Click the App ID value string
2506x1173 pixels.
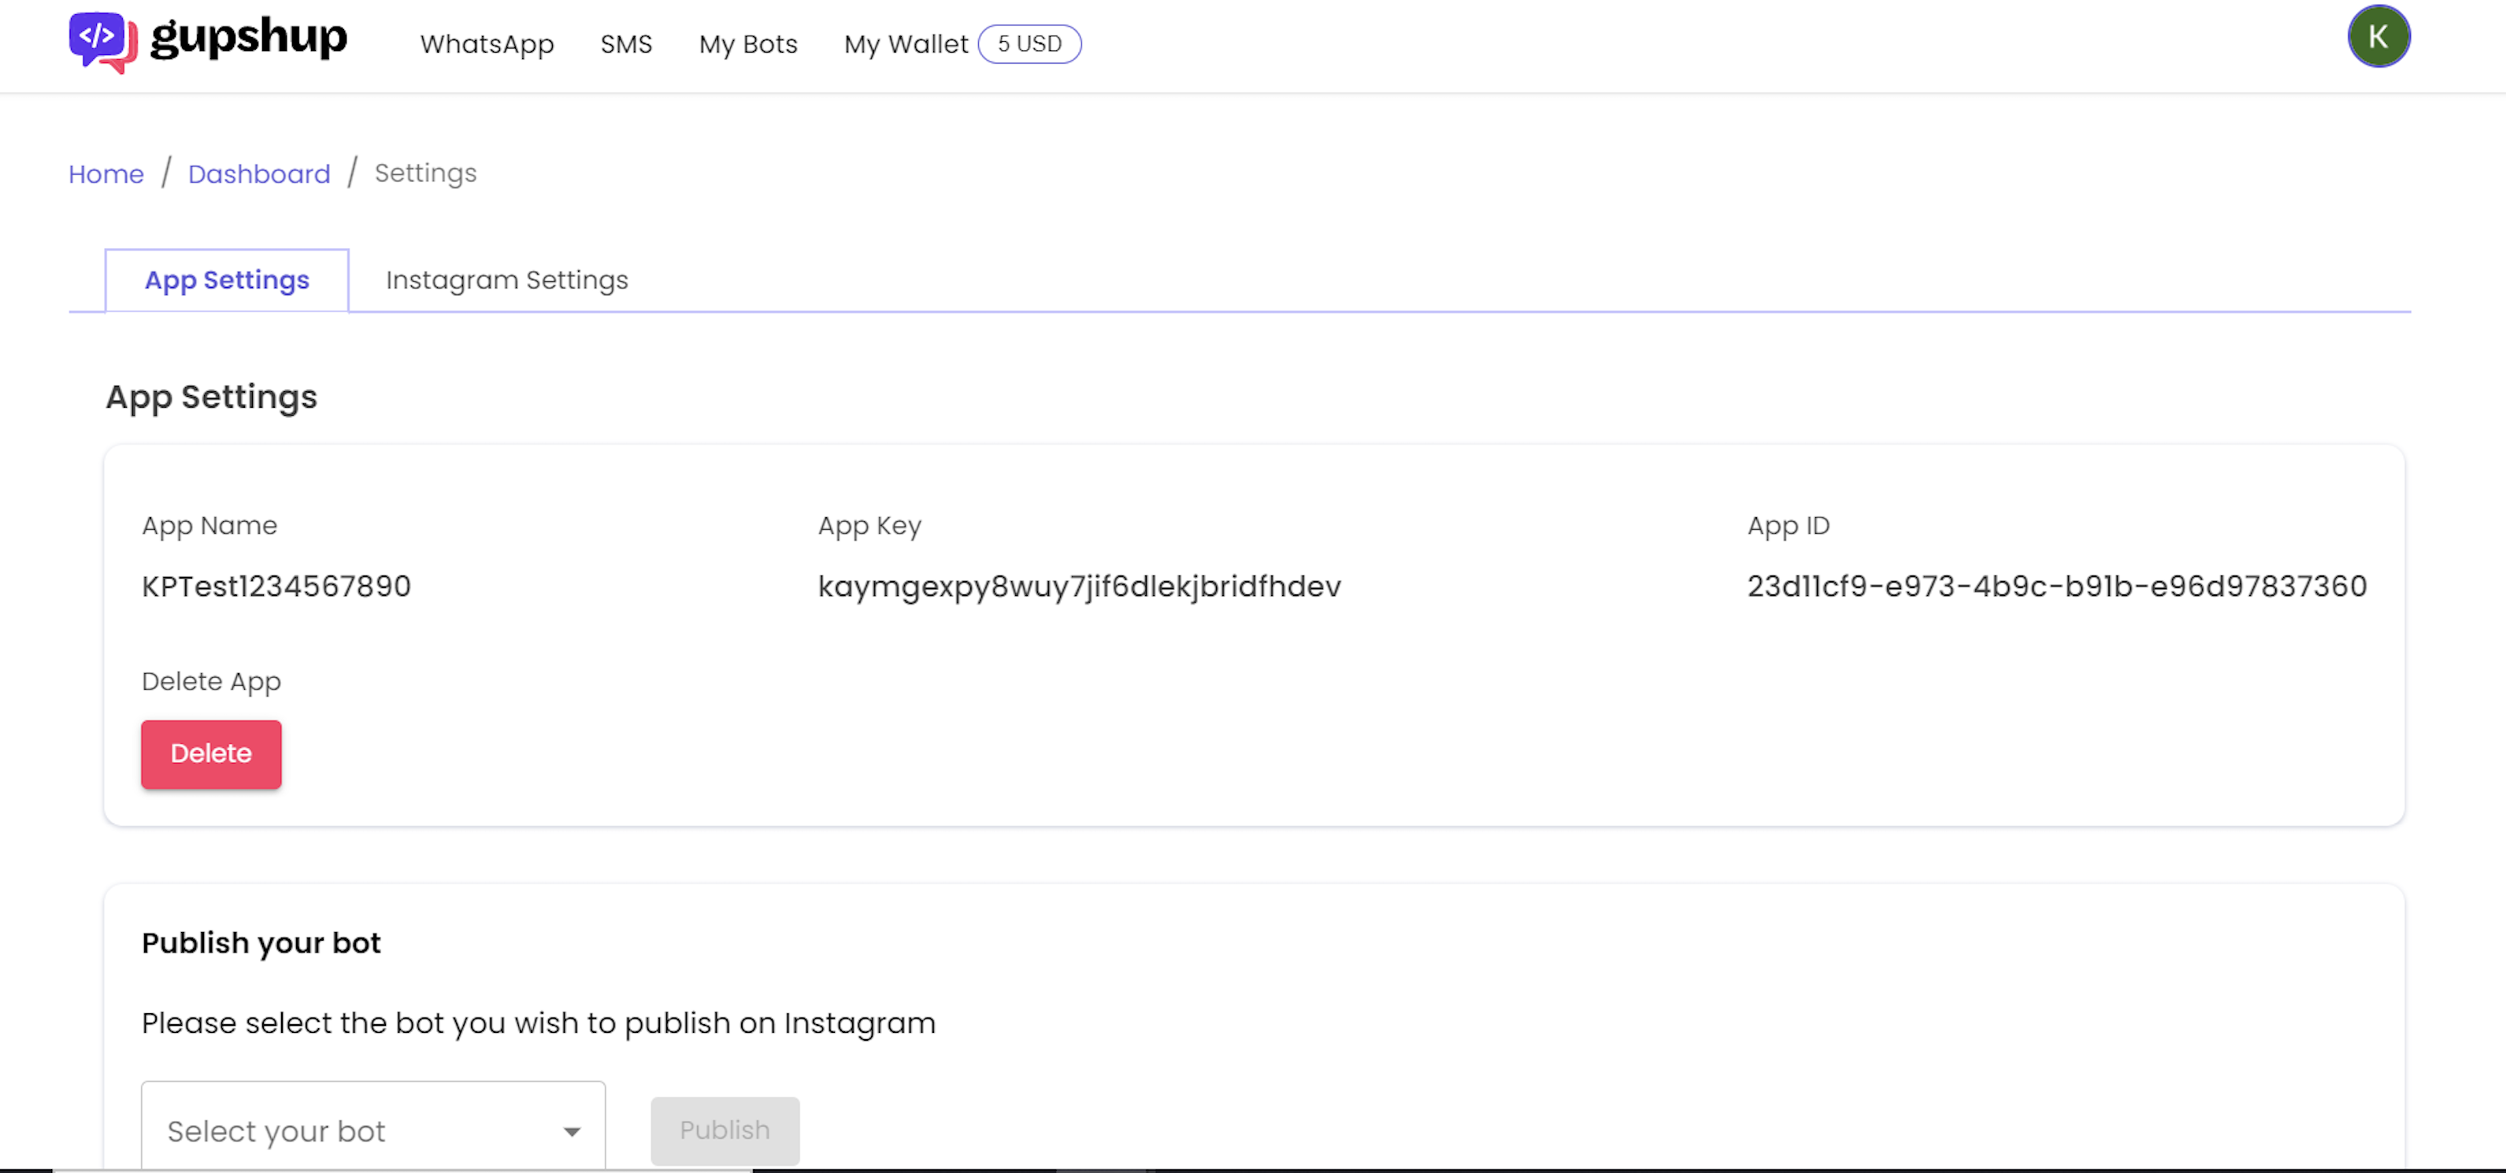tap(2056, 586)
